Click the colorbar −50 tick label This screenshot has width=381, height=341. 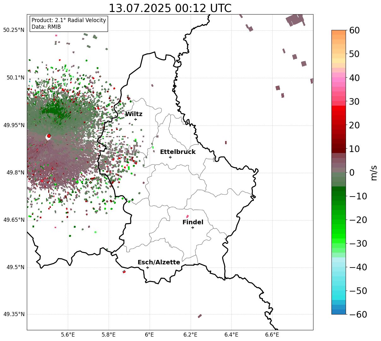358,291
